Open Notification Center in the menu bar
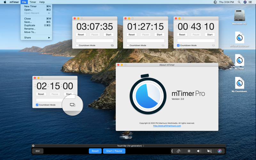The width and height of the screenshot is (256, 160). click(x=250, y=2)
